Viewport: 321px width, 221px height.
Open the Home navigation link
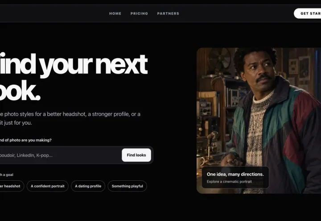[115, 13]
